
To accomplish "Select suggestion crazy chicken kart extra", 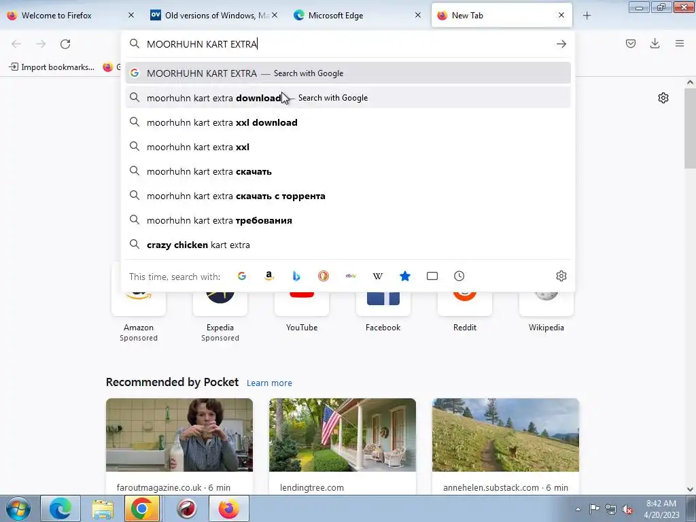I will click(x=348, y=245).
